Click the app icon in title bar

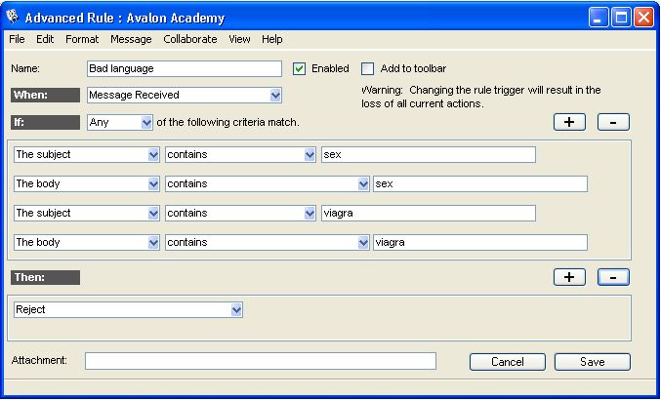12,18
